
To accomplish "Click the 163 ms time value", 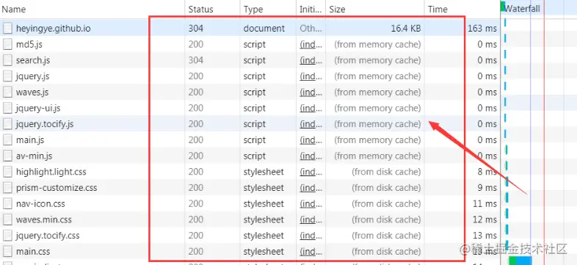I will tap(482, 29).
